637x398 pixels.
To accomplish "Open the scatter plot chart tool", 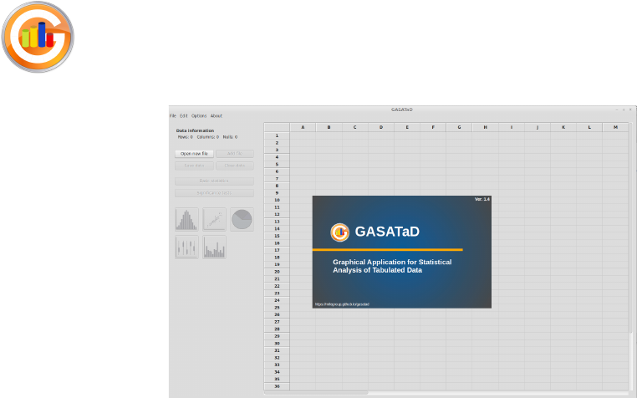I will tap(215, 220).
